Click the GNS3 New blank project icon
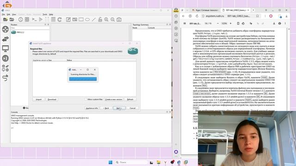This screenshot has height=166, width=296. pyautogui.click(x=5, y=19)
